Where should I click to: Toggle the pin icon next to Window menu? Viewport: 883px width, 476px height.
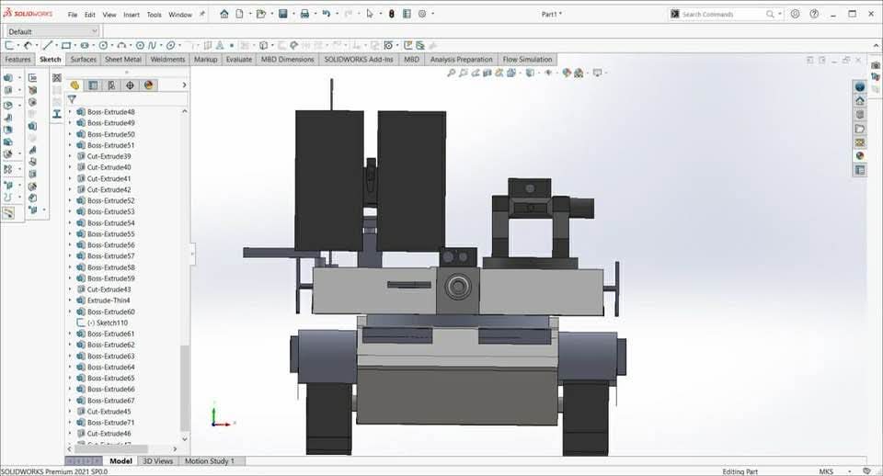pos(202,15)
